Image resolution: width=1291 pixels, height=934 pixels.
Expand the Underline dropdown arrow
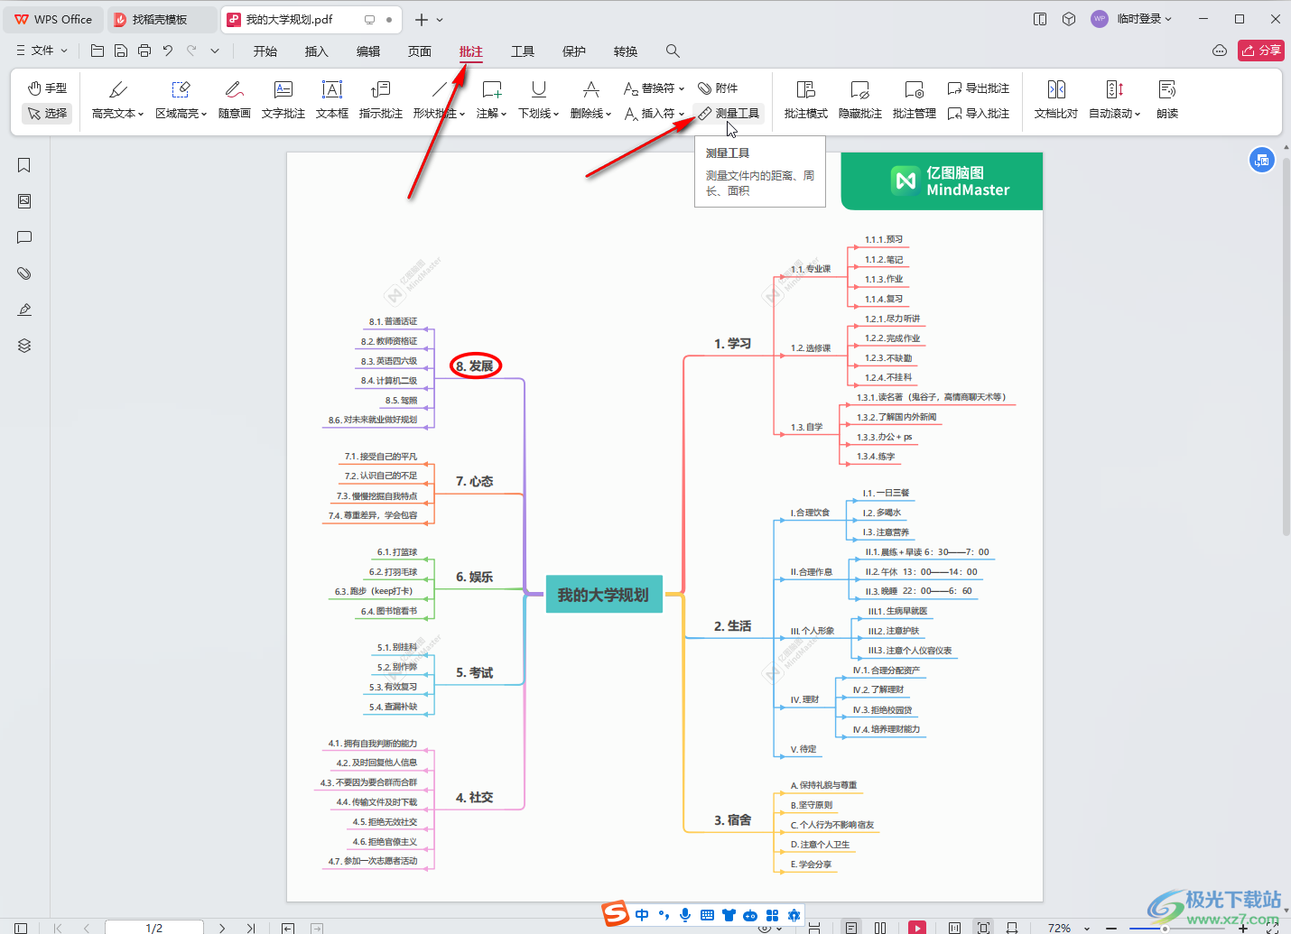(x=556, y=114)
